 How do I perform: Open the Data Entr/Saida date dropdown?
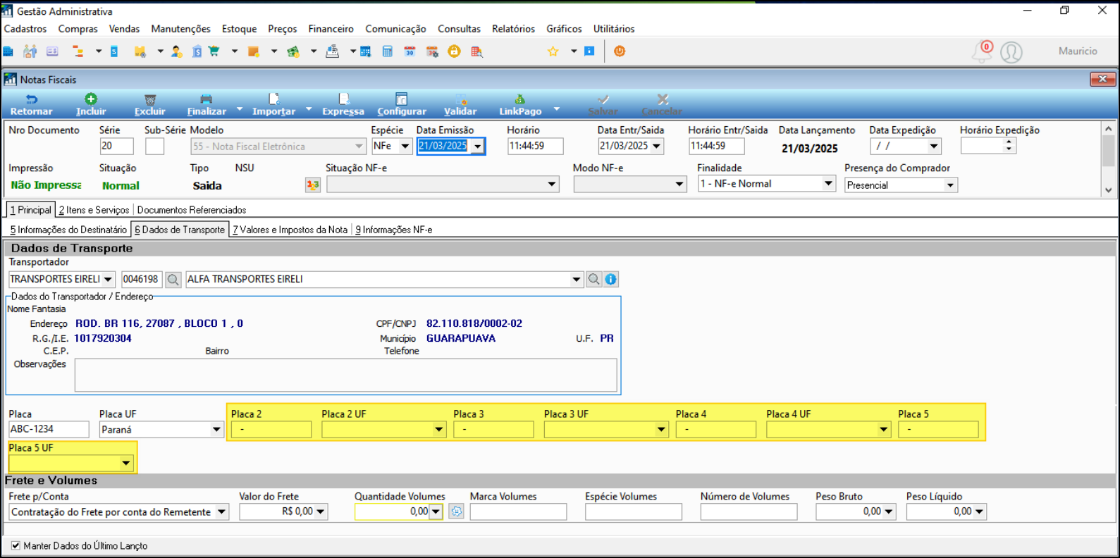click(x=657, y=146)
